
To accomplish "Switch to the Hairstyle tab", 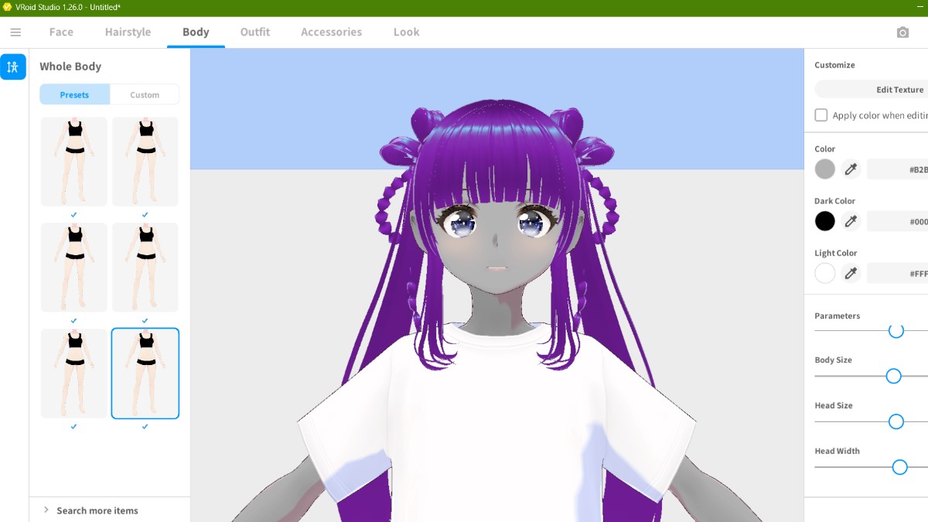I will pos(128,32).
